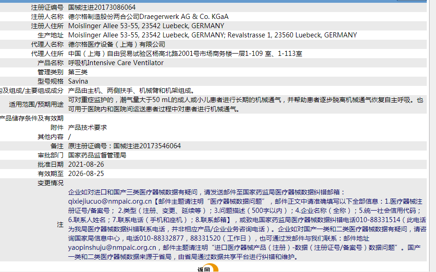This screenshot has height=272, width=436.
Task: Select registrant name Draegerwerk AG & Co. KGaA
Action: click(x=184, y=17)
